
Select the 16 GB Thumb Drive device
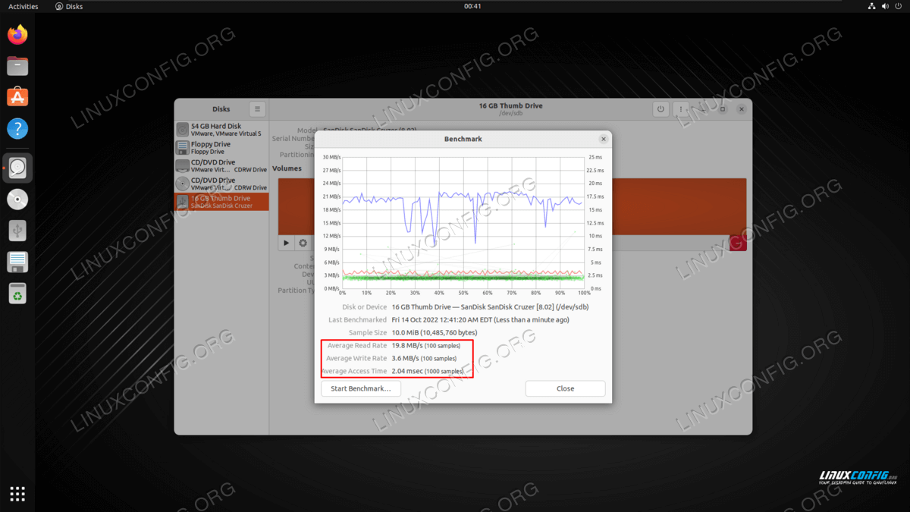coord(221,202)
